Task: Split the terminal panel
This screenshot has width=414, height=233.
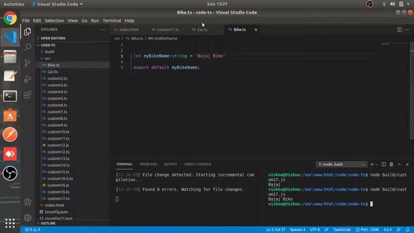Action: point(384,164)
